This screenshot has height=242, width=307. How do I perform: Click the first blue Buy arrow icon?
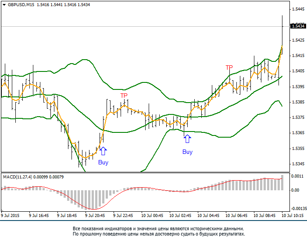coord(103,151)
